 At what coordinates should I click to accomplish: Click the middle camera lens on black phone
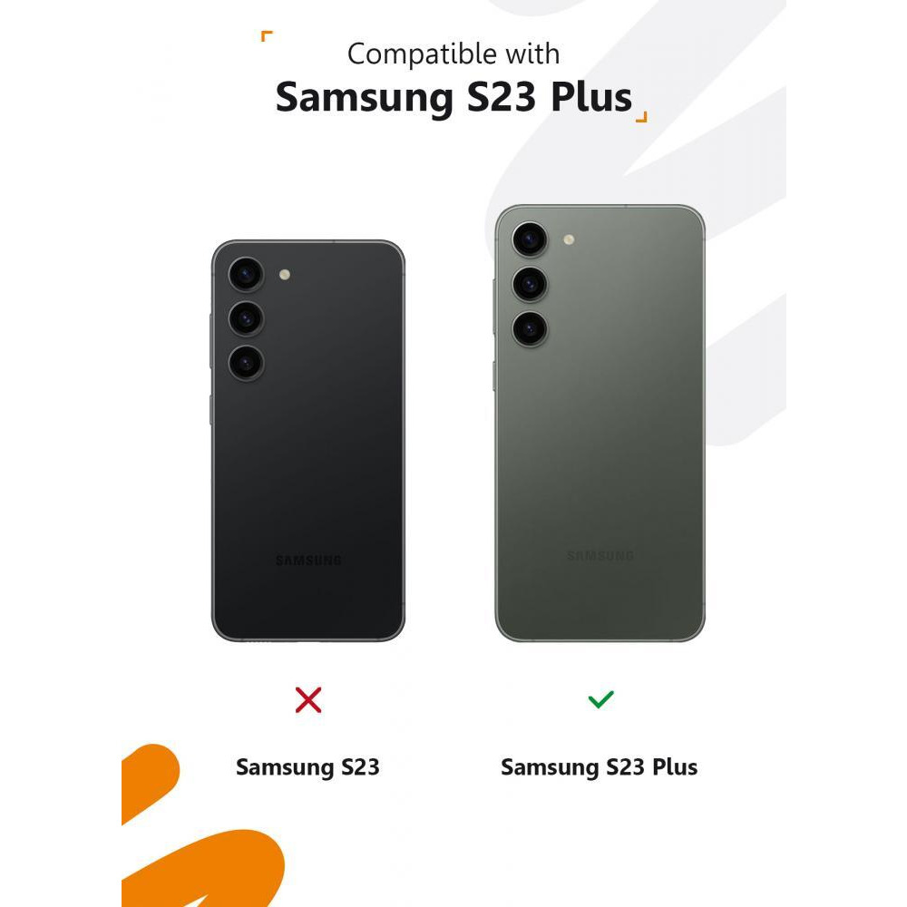[246, 318]
